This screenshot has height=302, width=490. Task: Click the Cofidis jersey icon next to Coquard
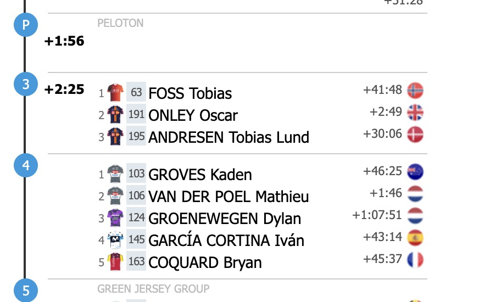(115, 261)
